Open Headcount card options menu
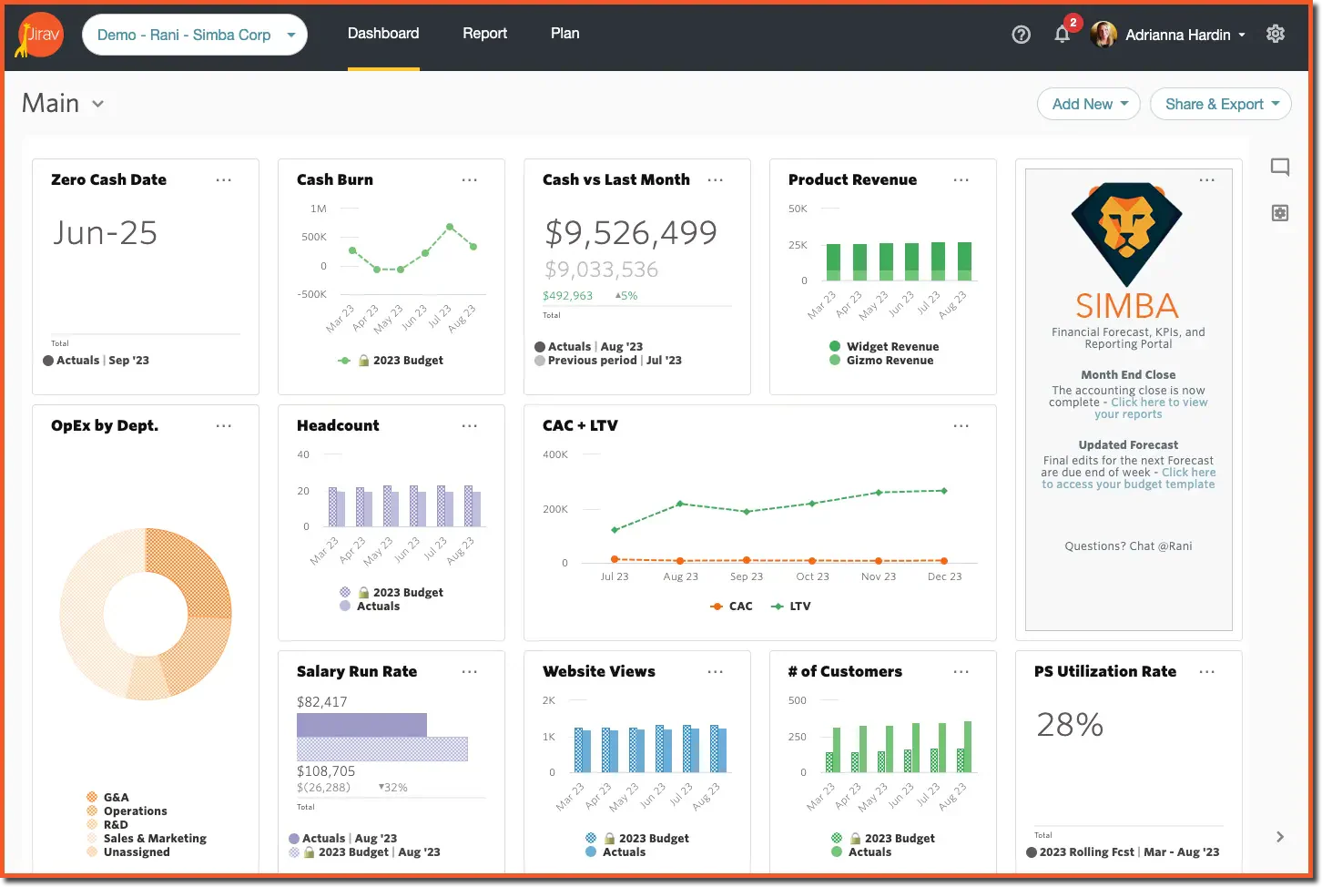The image size is (1322, 887). (x=470, y=426)
